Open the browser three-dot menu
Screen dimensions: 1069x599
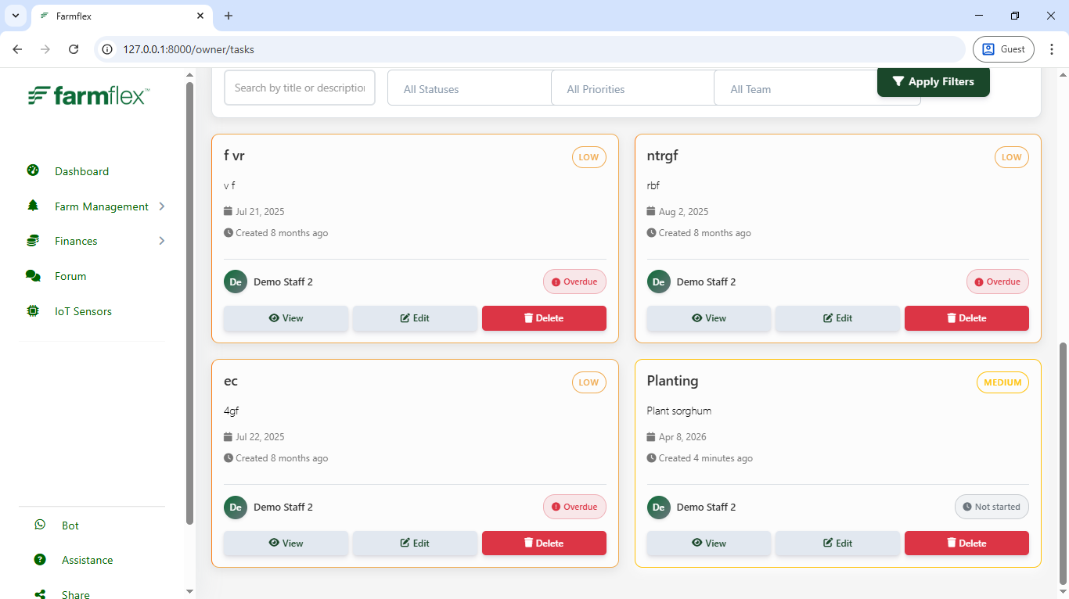[1052, 49]
